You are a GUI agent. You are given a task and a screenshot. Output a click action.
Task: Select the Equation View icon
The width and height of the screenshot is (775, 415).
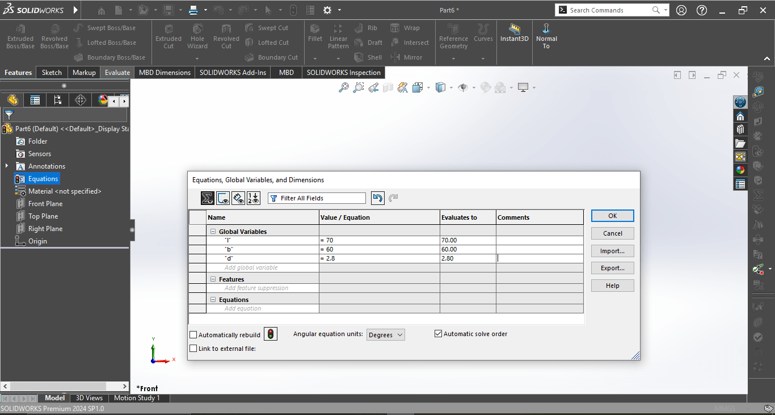point(208,198)
